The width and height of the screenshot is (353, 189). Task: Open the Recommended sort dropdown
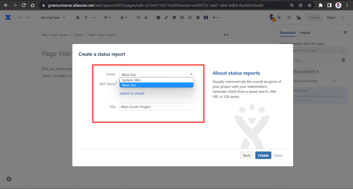pos(314,81)
